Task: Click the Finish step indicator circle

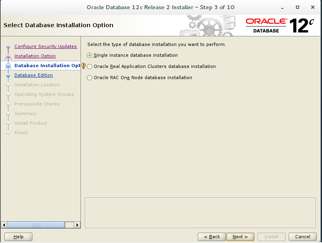Action: tap(9, 133)
